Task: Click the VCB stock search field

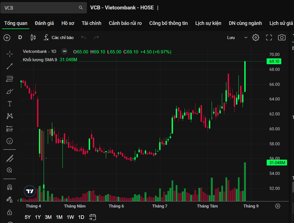Action: pos(43,8)
